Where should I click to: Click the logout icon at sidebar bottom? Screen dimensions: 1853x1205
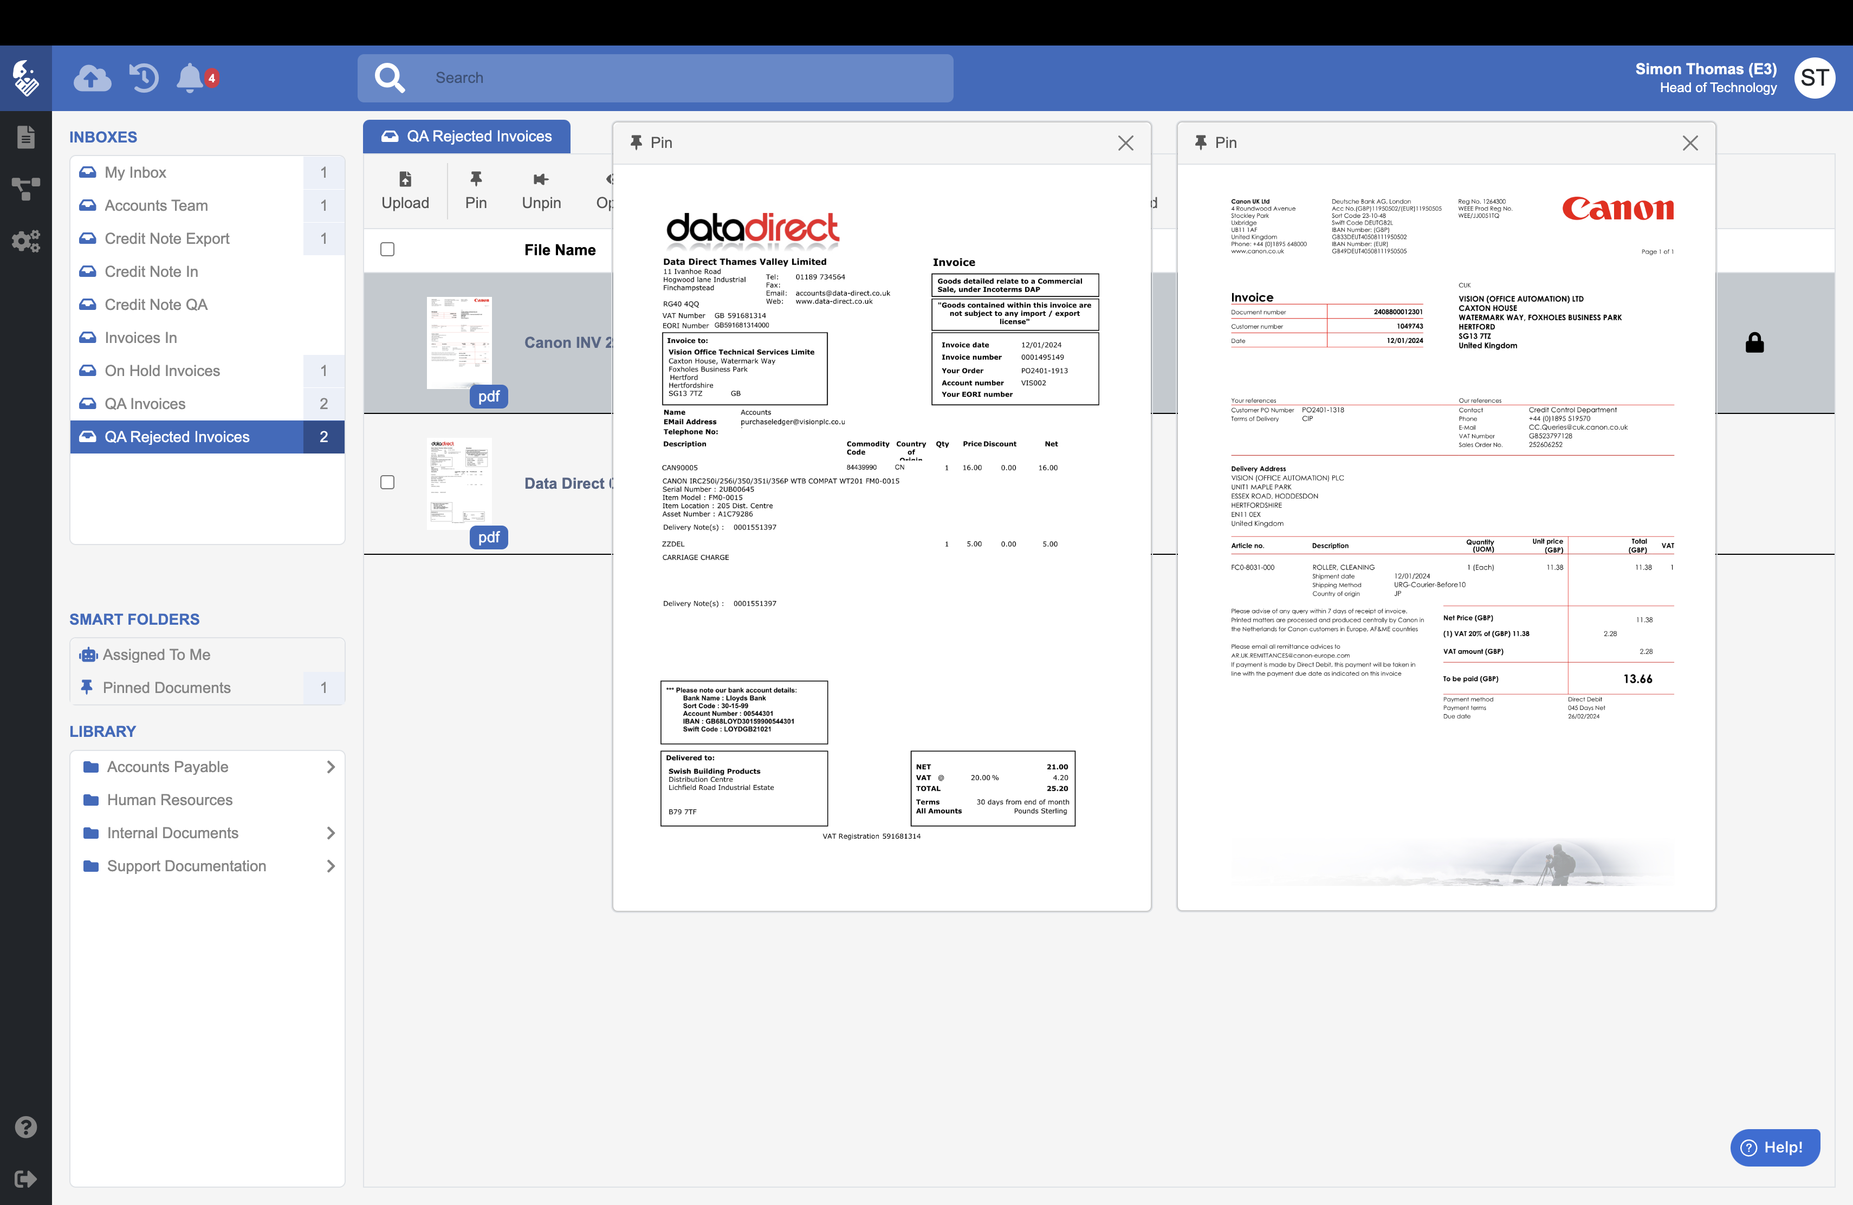pyautogui.click(x=25, y=1178)
